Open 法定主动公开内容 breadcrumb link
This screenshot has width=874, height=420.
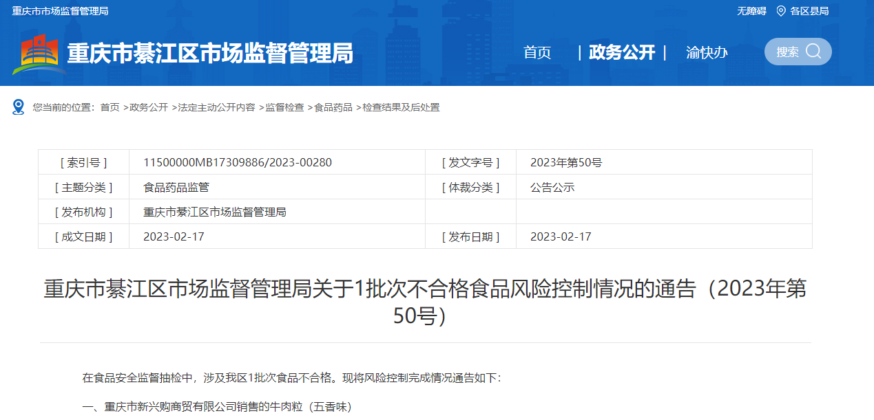point(216,107)
